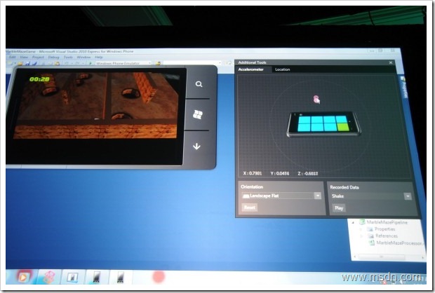This screenshot has width=435, height=293.
Task: Open the Orientation dropdown showing Landscape Flat
Action: (281, 196)
